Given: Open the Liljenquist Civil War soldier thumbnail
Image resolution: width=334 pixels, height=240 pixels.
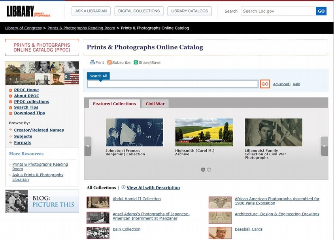Looking at the screenshot, I should pyautogui.click(x=274, y=132).
